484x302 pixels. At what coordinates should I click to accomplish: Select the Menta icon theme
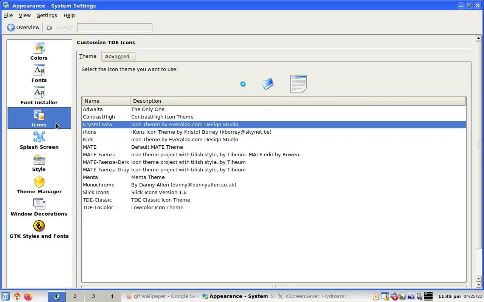pyautogui.click(x=274, y=177)
